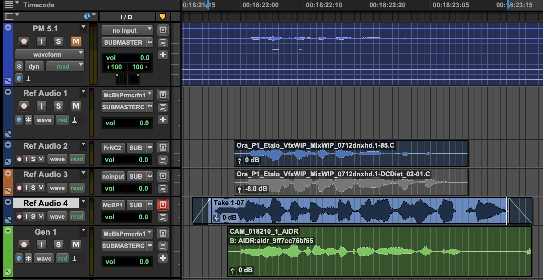The height and width of the screenshot is (280, 543).
Task: Click the PM 5.1 'dyn' voice selector
Action: (34, 67)
